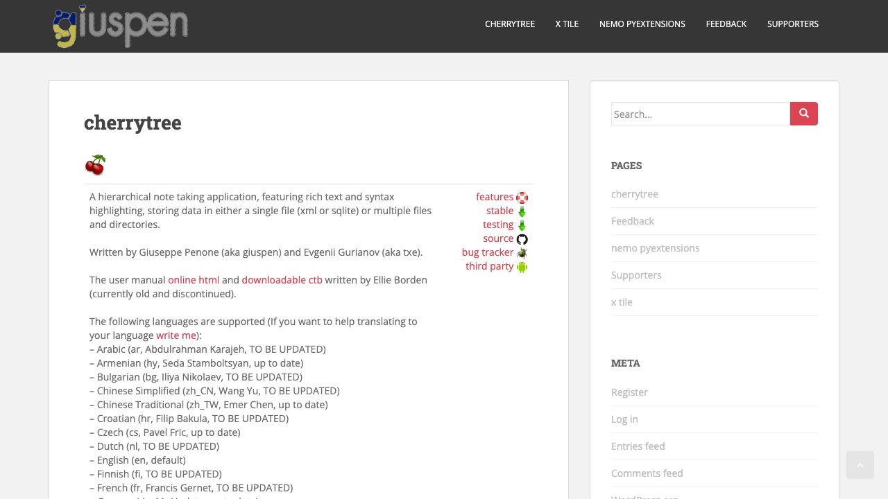This screenshot has height=499, width=888.
Task: Click the green download arrow beside testing
Action: click(x=522, y=225)
